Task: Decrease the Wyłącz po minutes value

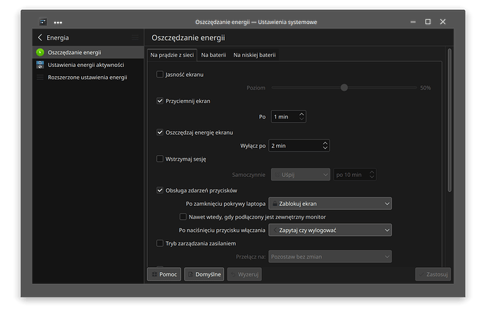Action: [325, 148]
